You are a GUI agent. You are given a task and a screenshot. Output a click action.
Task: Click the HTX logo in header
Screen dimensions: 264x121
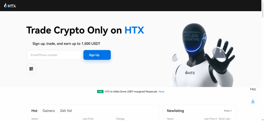click(x=10, y=6)
